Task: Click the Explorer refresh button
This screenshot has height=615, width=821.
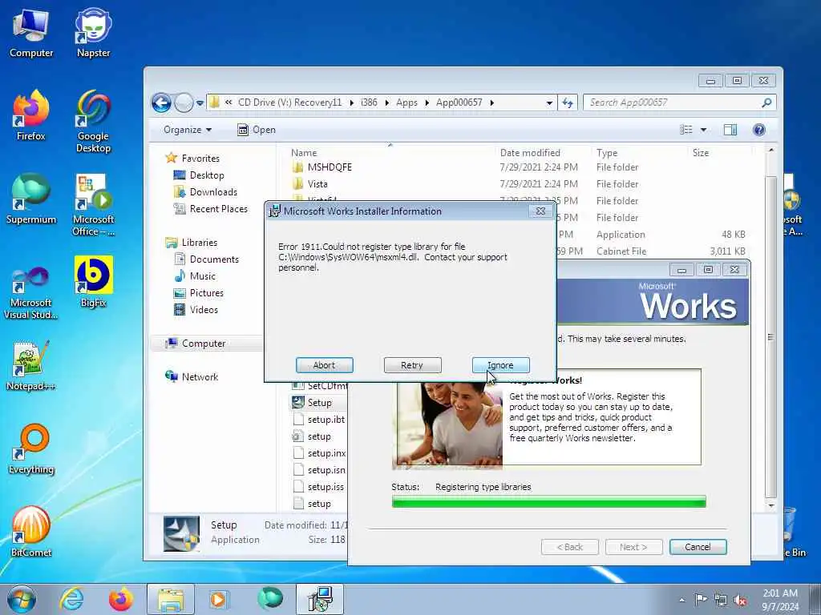Action: [568, 103]
